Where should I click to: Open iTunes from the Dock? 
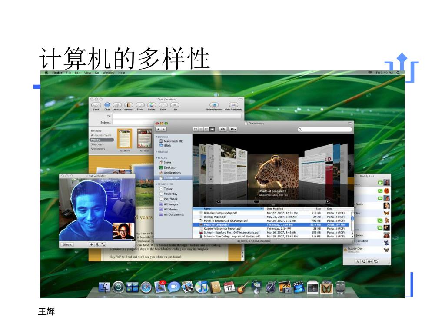202,287
